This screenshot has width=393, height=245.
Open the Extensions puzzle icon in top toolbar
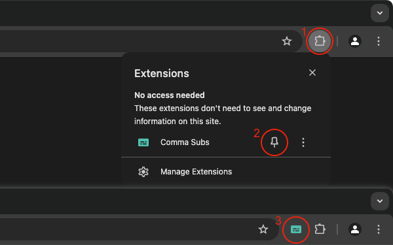320,41
